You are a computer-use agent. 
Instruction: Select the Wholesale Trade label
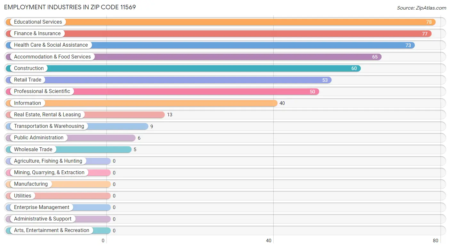click(33, 150)
